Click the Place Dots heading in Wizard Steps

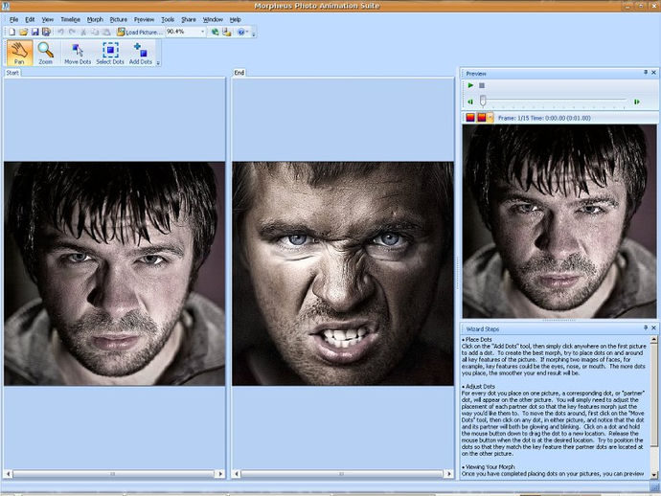pos(477,339)
